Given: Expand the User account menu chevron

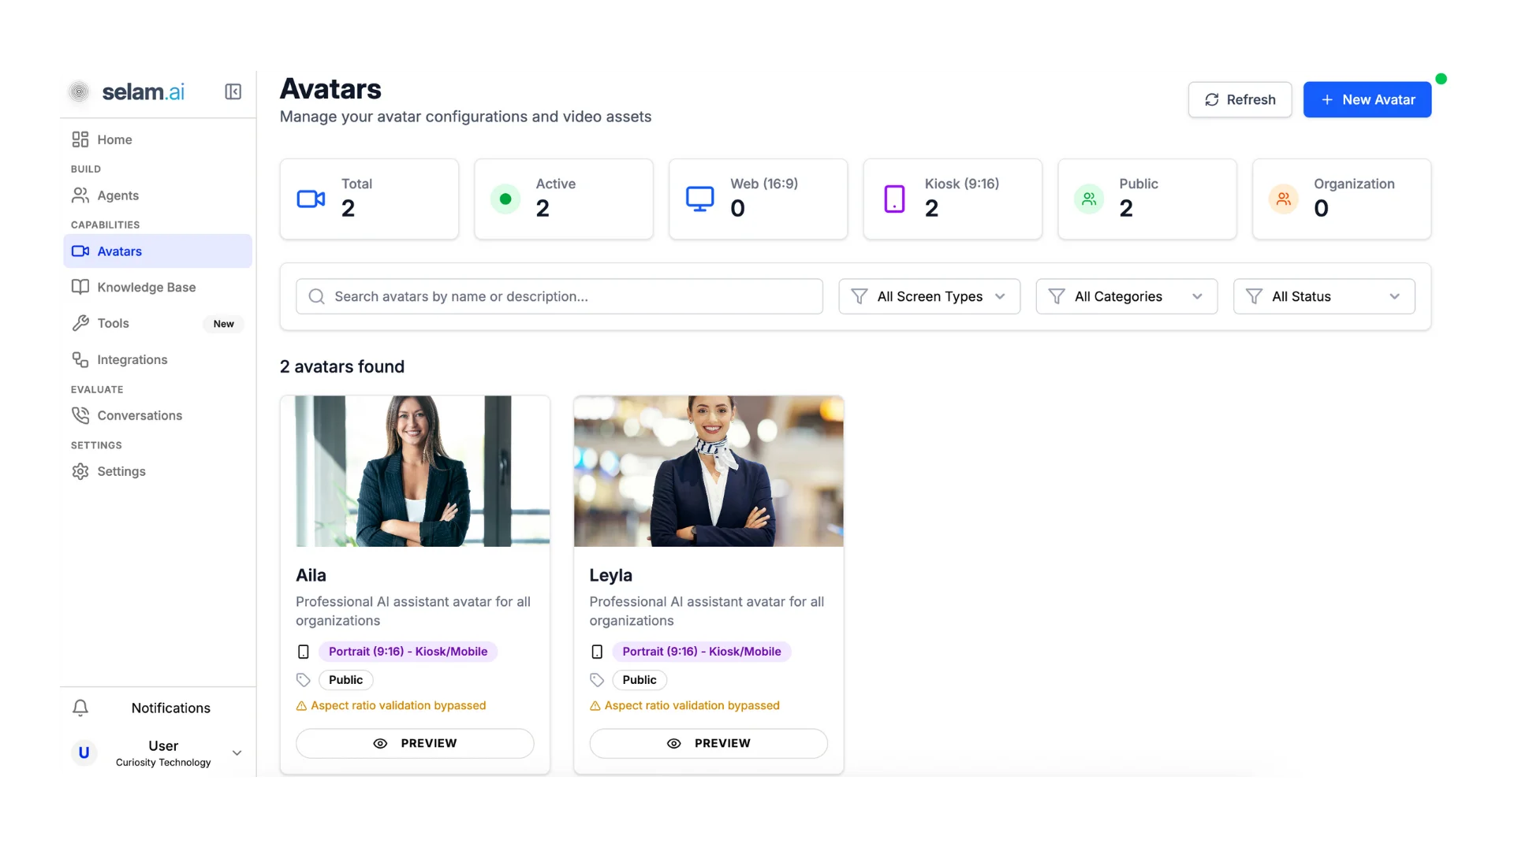Looking at the screenshot, I should pos(237,753).
